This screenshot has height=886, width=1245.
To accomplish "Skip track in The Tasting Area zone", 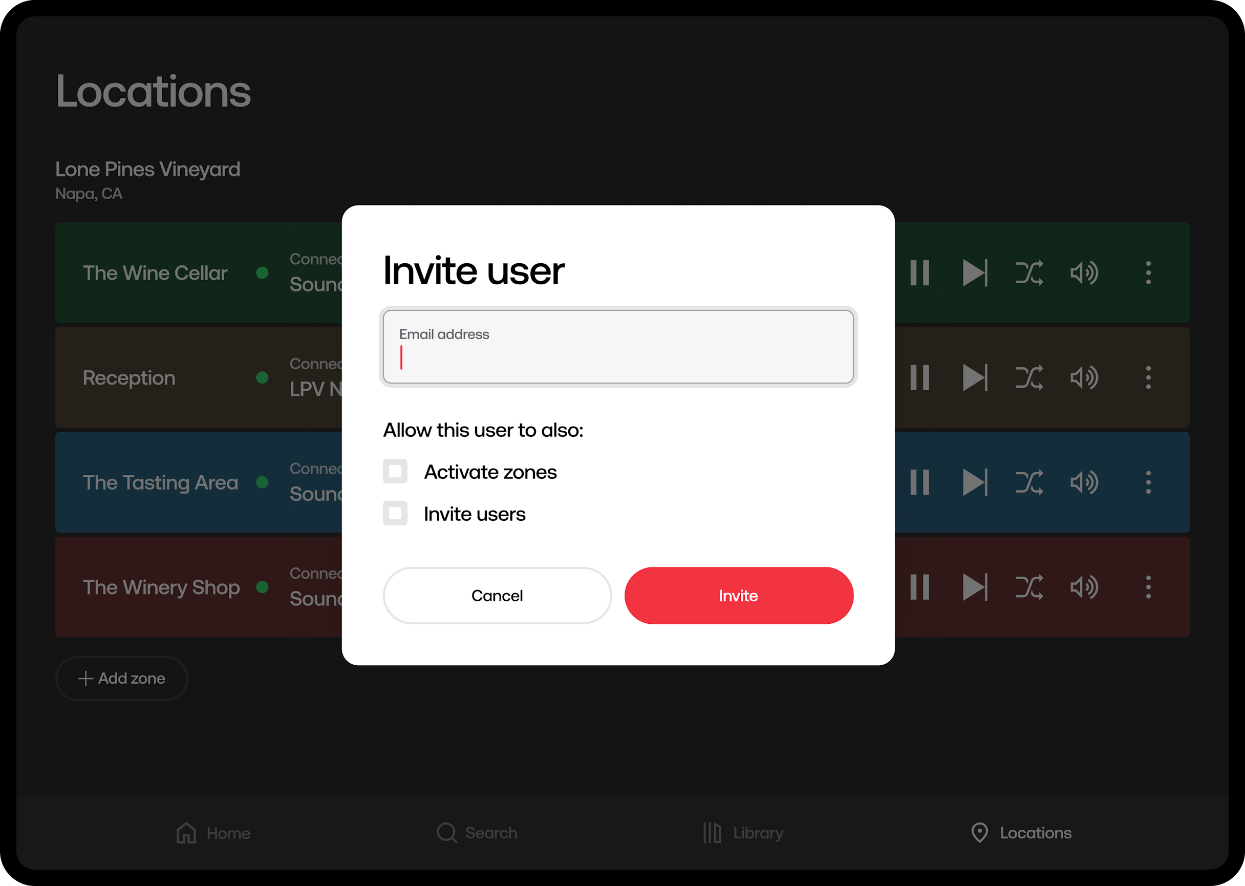I will 975,482.
